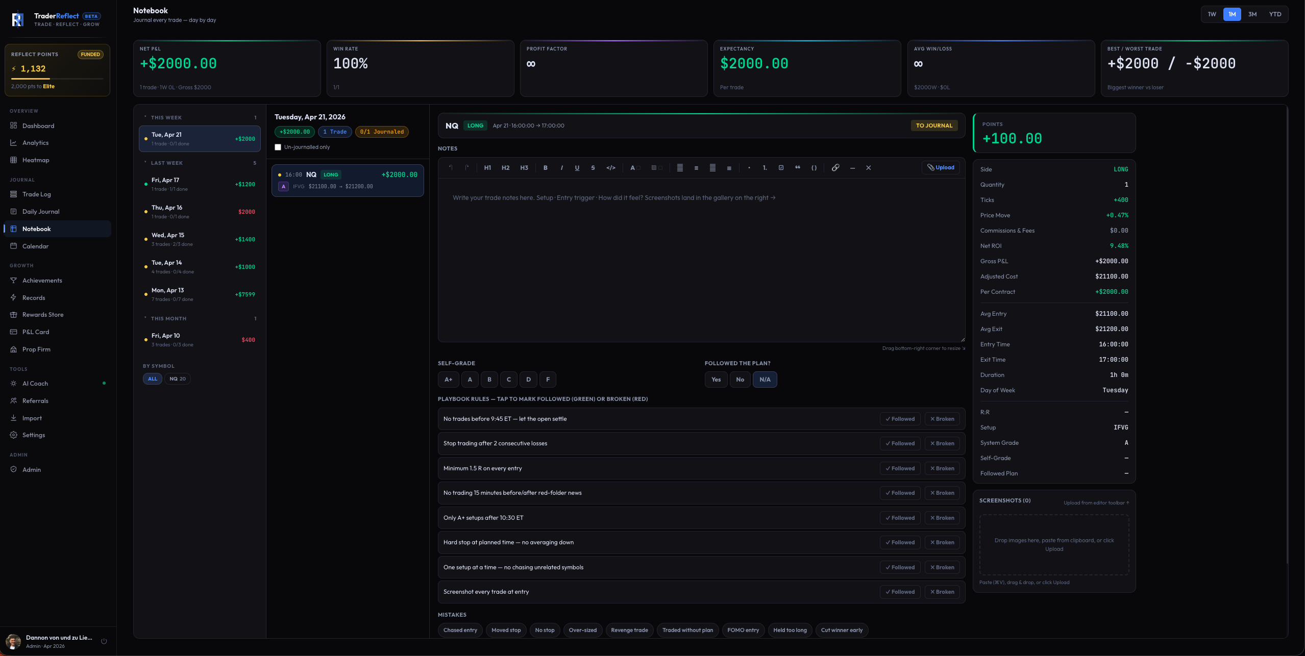This screenshot has height=656, width=1305.
Task: Open Dashboard from sidebar
Action: point(57,126)
